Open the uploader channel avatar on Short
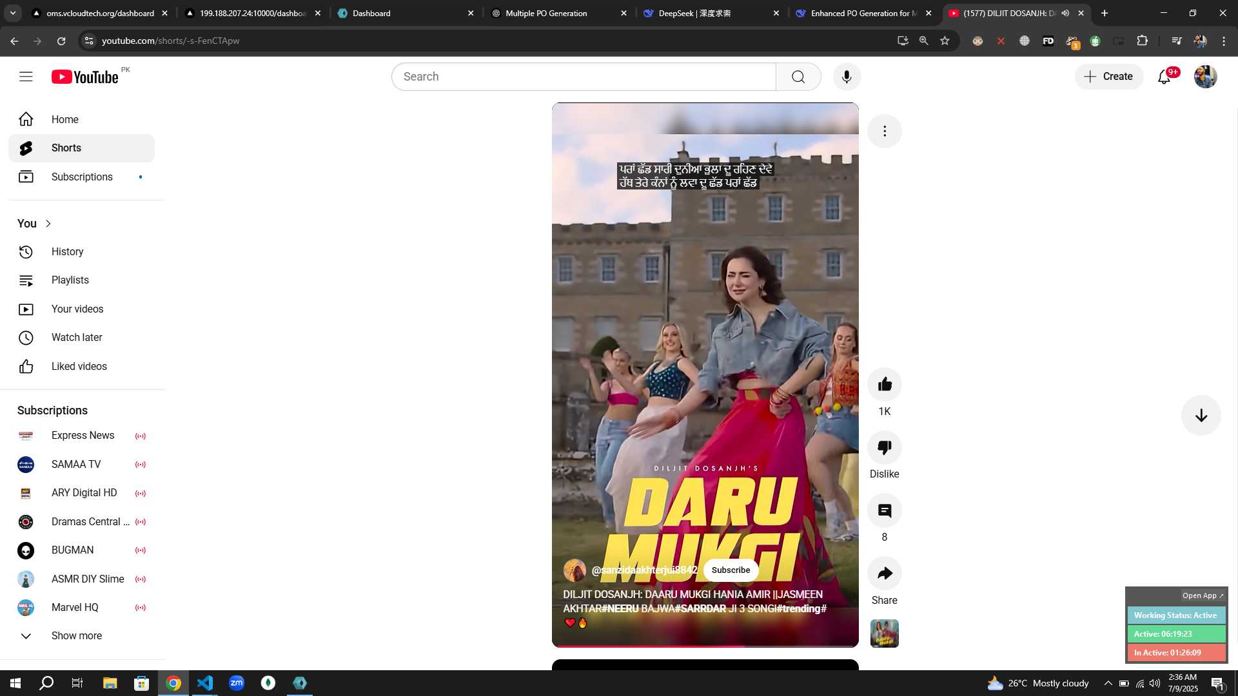1238x696 pixels. (x=575, y=570)
